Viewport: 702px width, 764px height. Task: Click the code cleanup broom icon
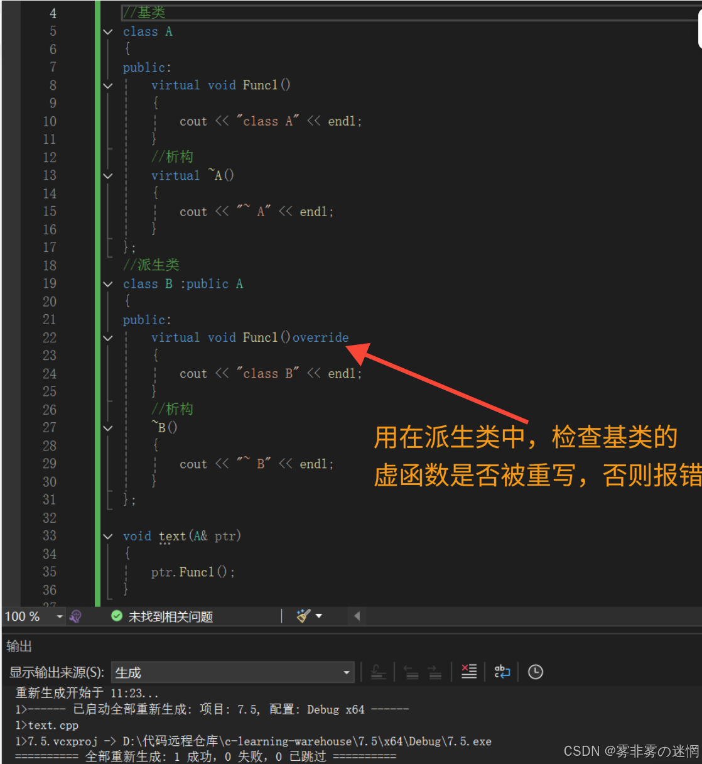pyautogui.click(x=303, y=616)
